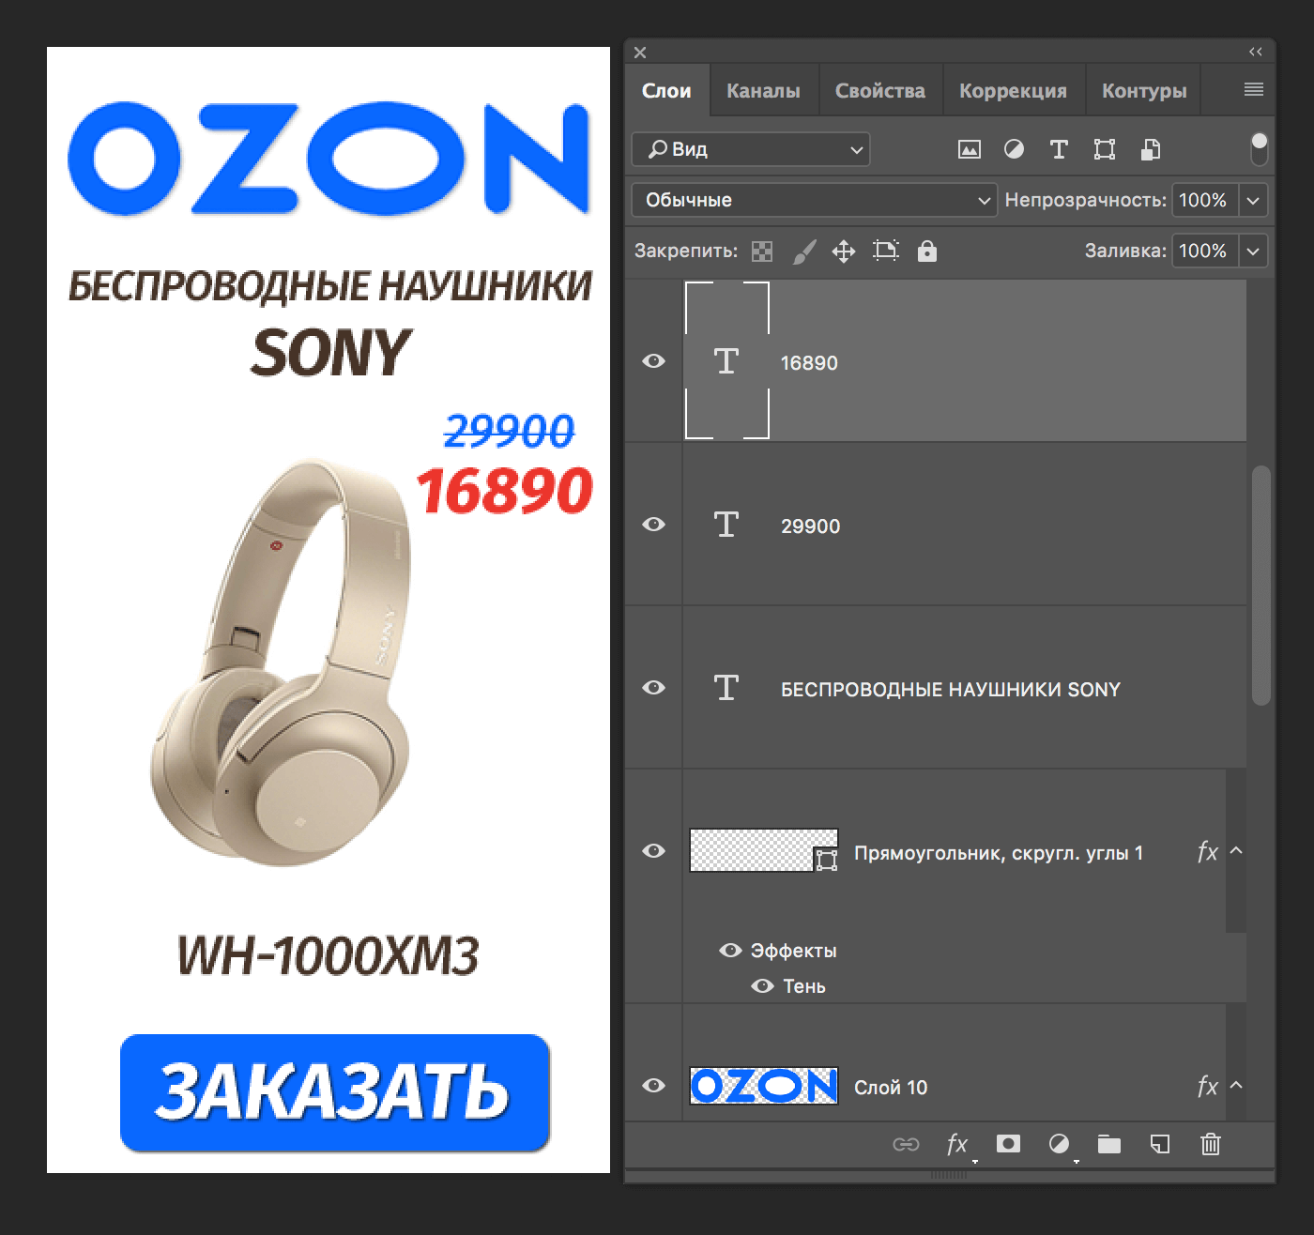This screenshot has width=1314, height=1235.
Task: Switch to the Каналы tab
Action: (763, 89)
